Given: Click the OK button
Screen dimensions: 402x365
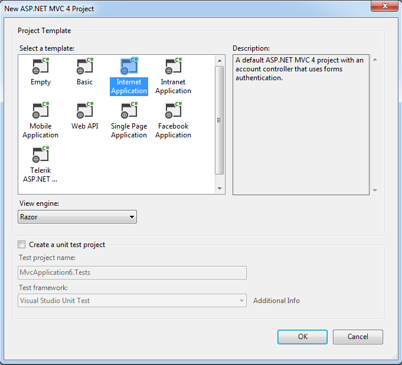Looking at the screenshot, I should point(302,337).
